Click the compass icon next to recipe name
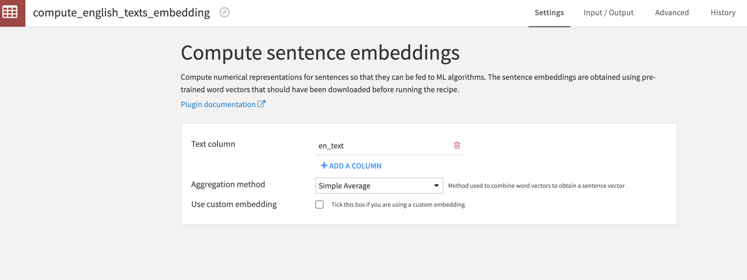Image resolution: width=747 pixels, height=280 pixels. click(224, 12)
